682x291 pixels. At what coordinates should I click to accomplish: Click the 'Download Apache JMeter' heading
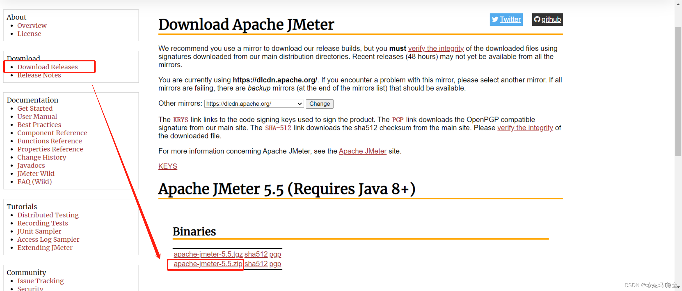point(246,24)
